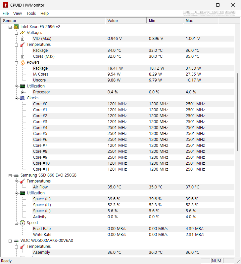
Task: Click the Samsung SSD Temperatures thermometer icon
Action: click(23, 181)
